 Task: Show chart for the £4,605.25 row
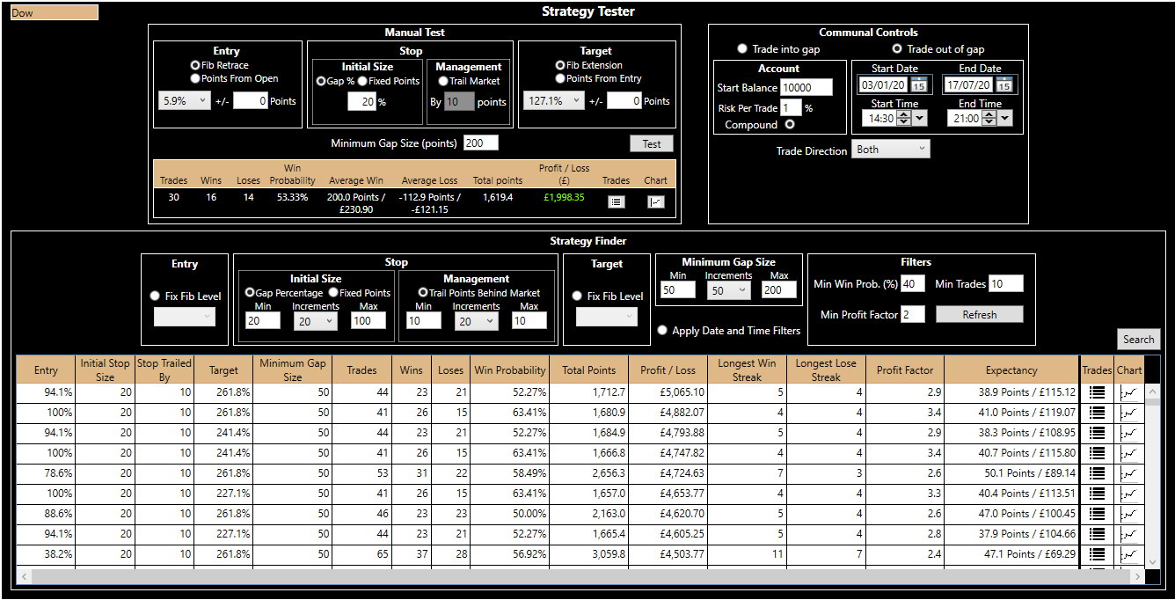click(x=1129, y=534)
